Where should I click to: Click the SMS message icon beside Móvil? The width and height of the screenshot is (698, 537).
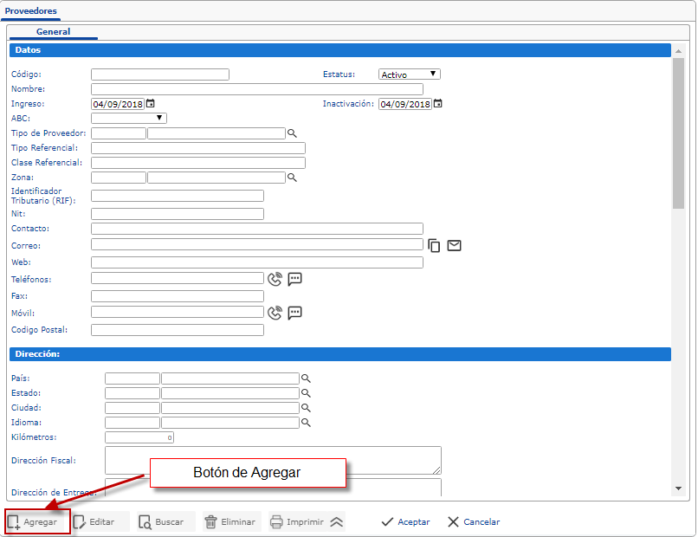pyautogui.click(x=294, y=313)
